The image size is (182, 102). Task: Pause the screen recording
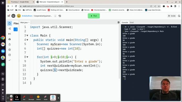pyautogui.click(x=11, y=96)
